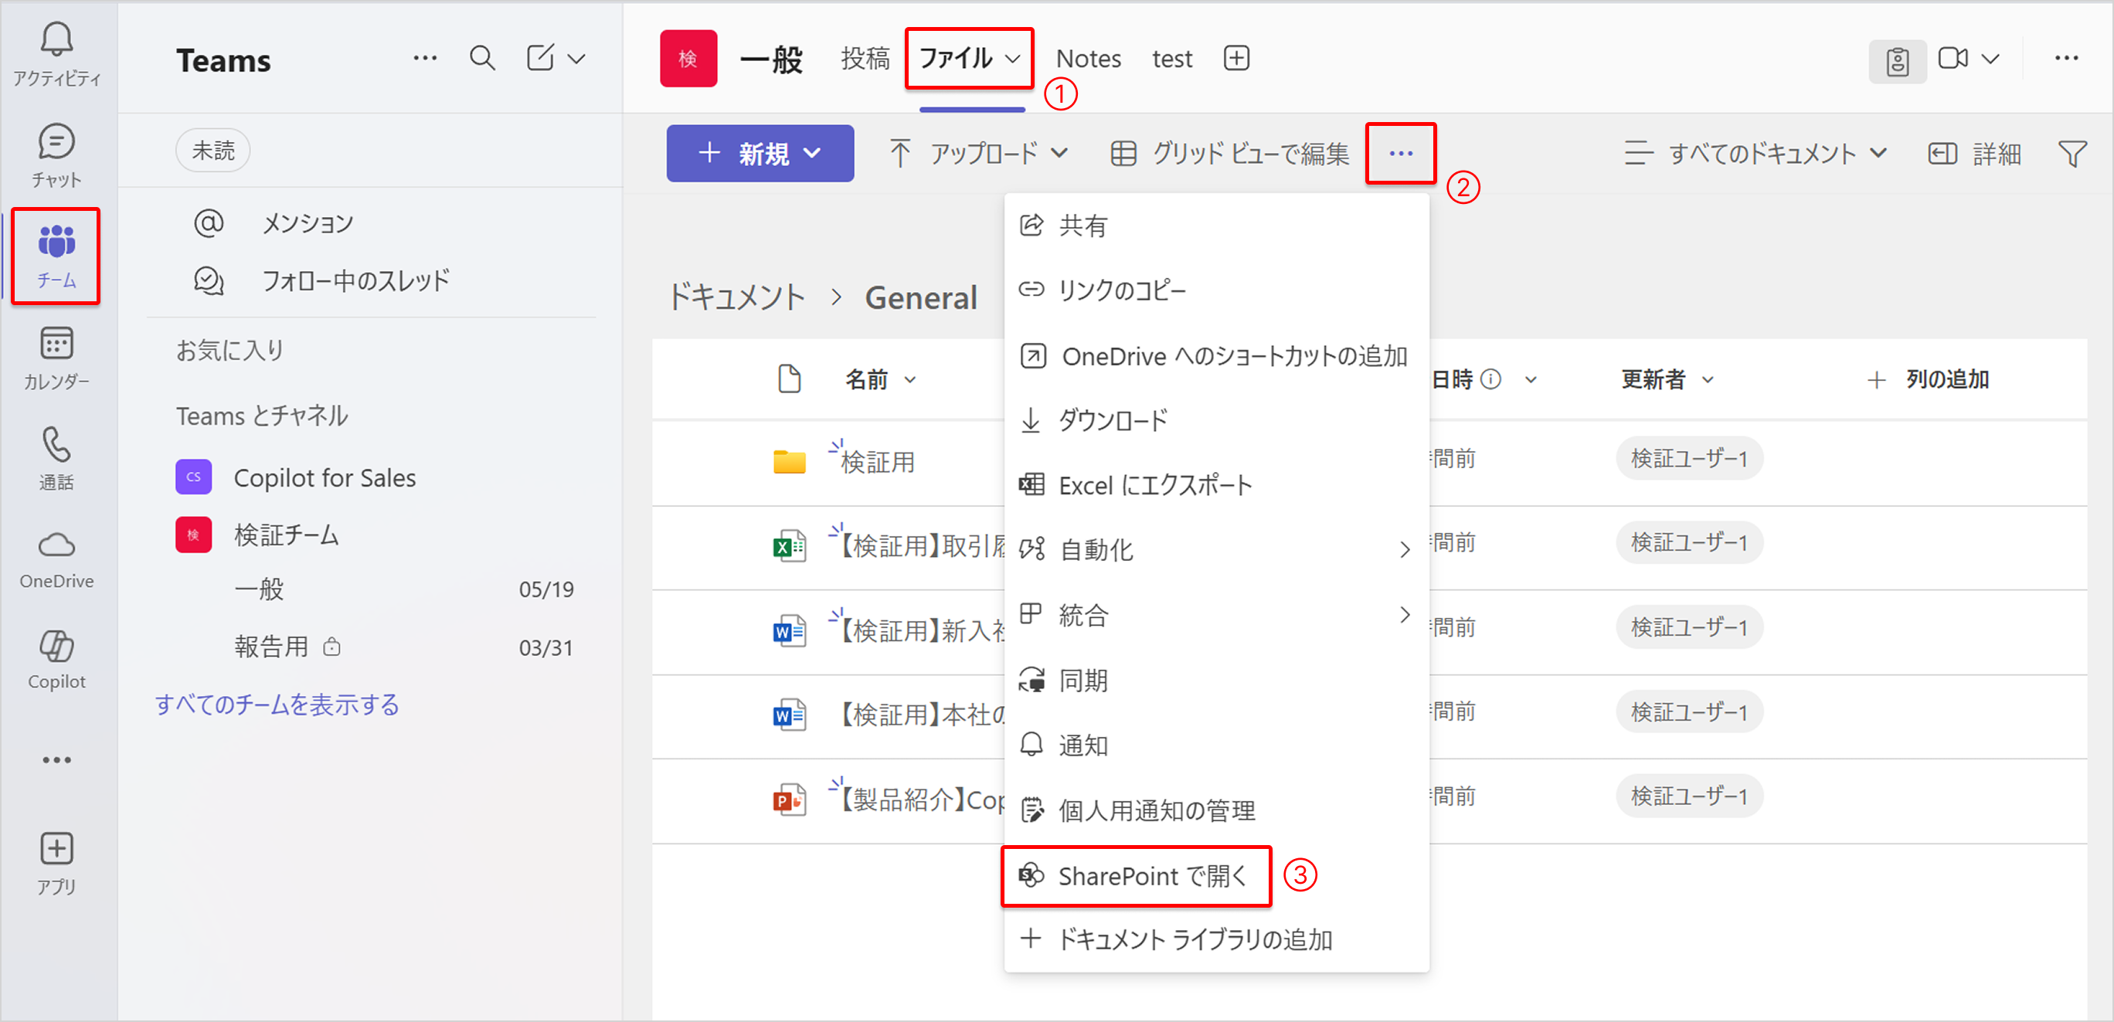Click the filter funnel icon
The width and height of the screenshot is (2114, 1022).
[2072, 154]
